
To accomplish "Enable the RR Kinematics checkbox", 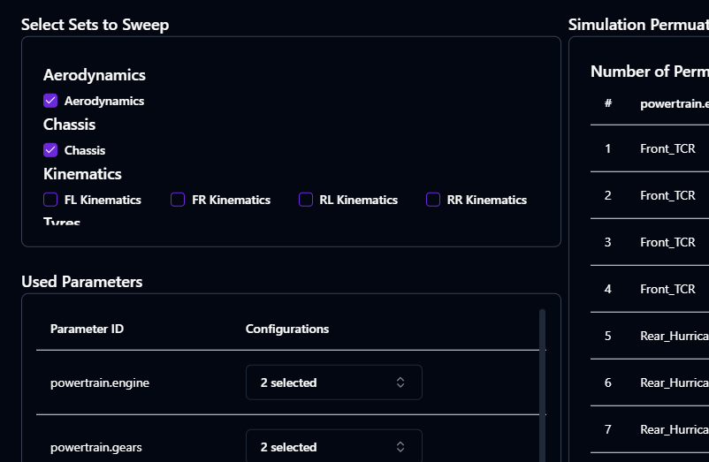I will tap(433, 200).
